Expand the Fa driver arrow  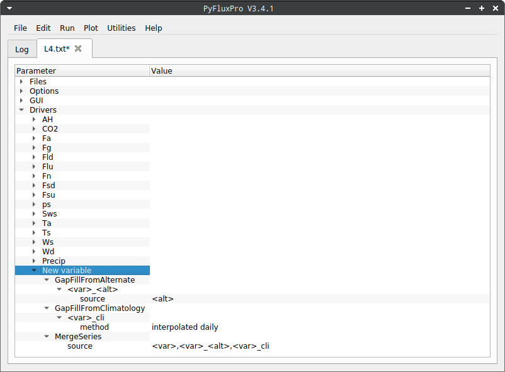click(34, 138)
